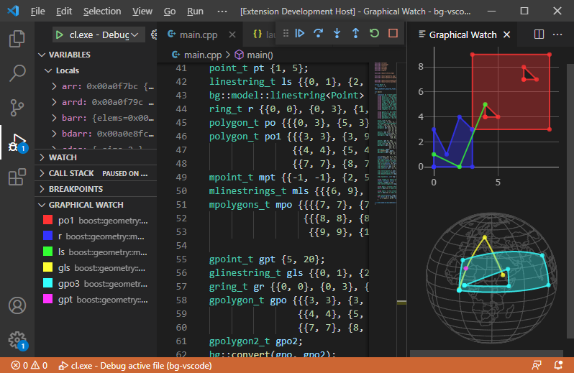The height and width of the screenshot is (373, 574).
Task: Click the debug Step Into icon
Action: (x=337, y=33)
